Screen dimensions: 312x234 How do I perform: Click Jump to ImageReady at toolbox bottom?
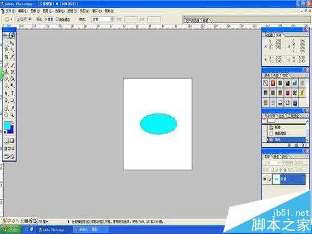9,156
